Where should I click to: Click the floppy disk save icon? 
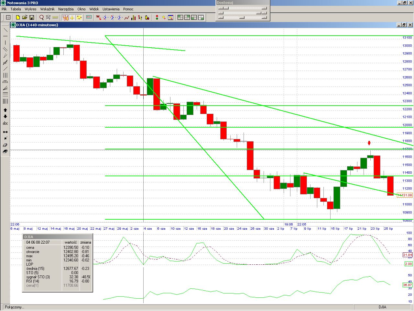[32, 17]
